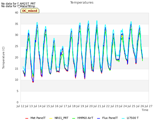
Task: Click the DC_mixed annotation label
Action: pyautogui.click(x=30, y=11)
